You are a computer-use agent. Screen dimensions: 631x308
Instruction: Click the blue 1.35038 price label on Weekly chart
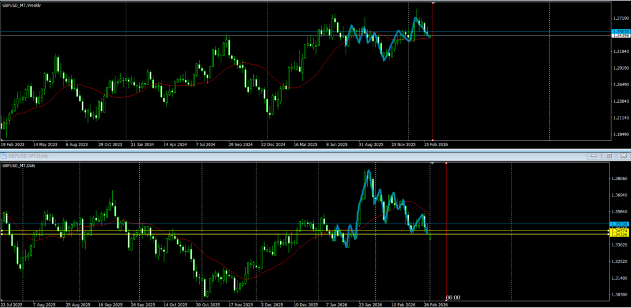[x=620, y=31]
